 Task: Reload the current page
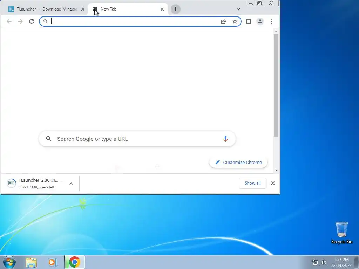32,21
